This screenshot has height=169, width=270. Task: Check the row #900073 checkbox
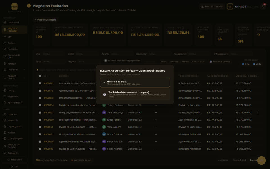pos(40,83)
